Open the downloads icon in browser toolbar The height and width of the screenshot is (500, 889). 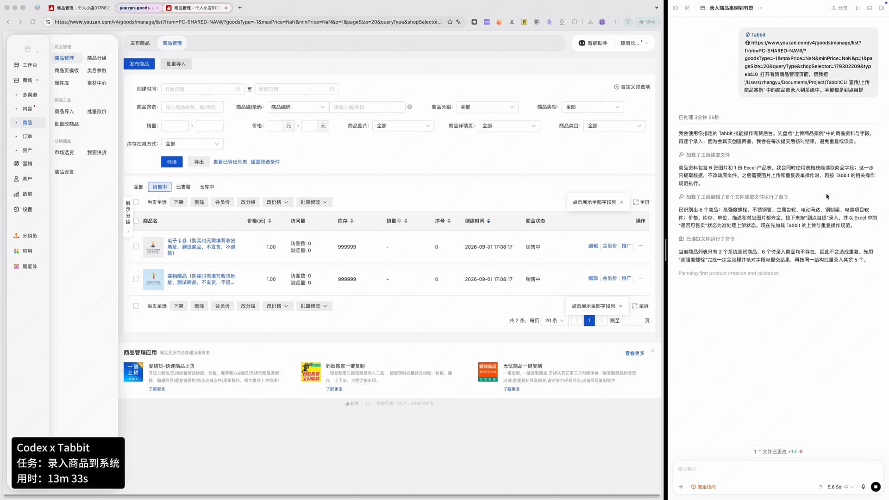click(x=590, y=22)
